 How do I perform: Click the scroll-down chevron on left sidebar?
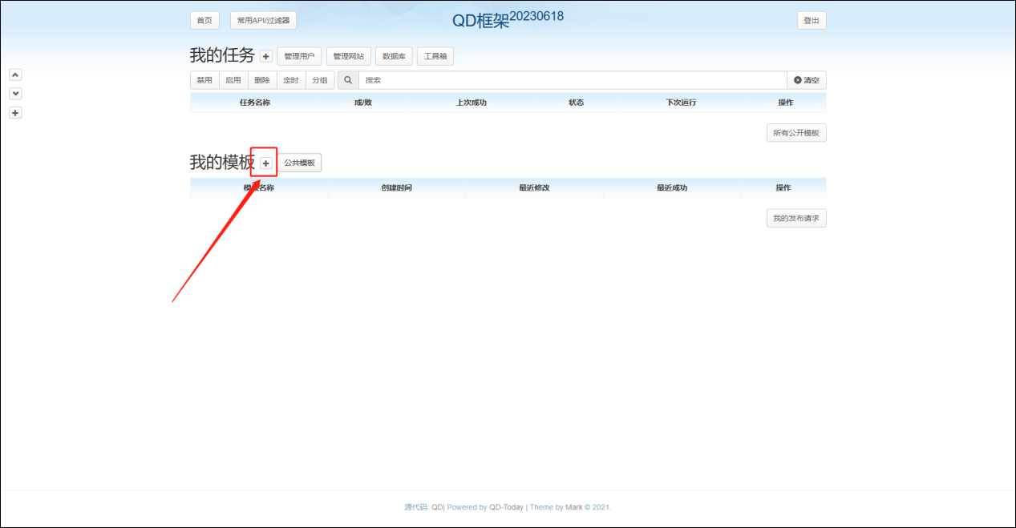(15, 94)
